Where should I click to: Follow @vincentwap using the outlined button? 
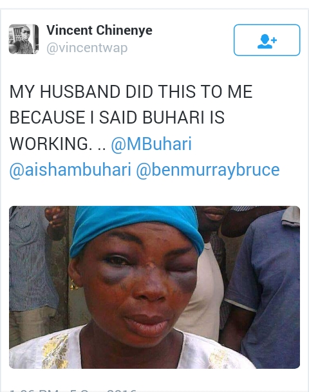267,40
